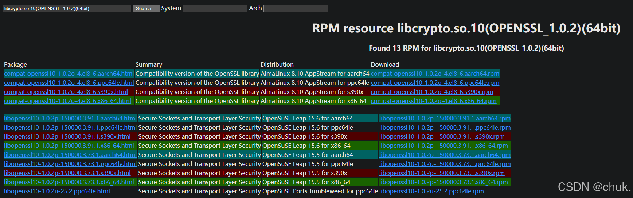This screenshot has width=633, height=198.
Task: Download compat-openssl10-1.0.2o-4.el8_6.aarch64.rpm
Action: (435, 74)
